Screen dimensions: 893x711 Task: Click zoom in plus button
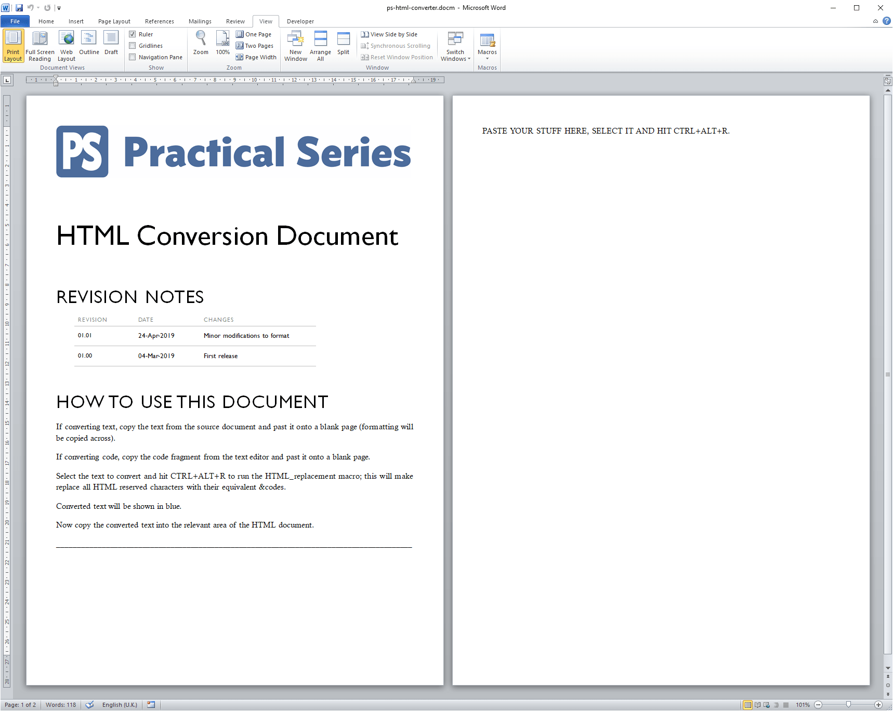tap(878, 705)
